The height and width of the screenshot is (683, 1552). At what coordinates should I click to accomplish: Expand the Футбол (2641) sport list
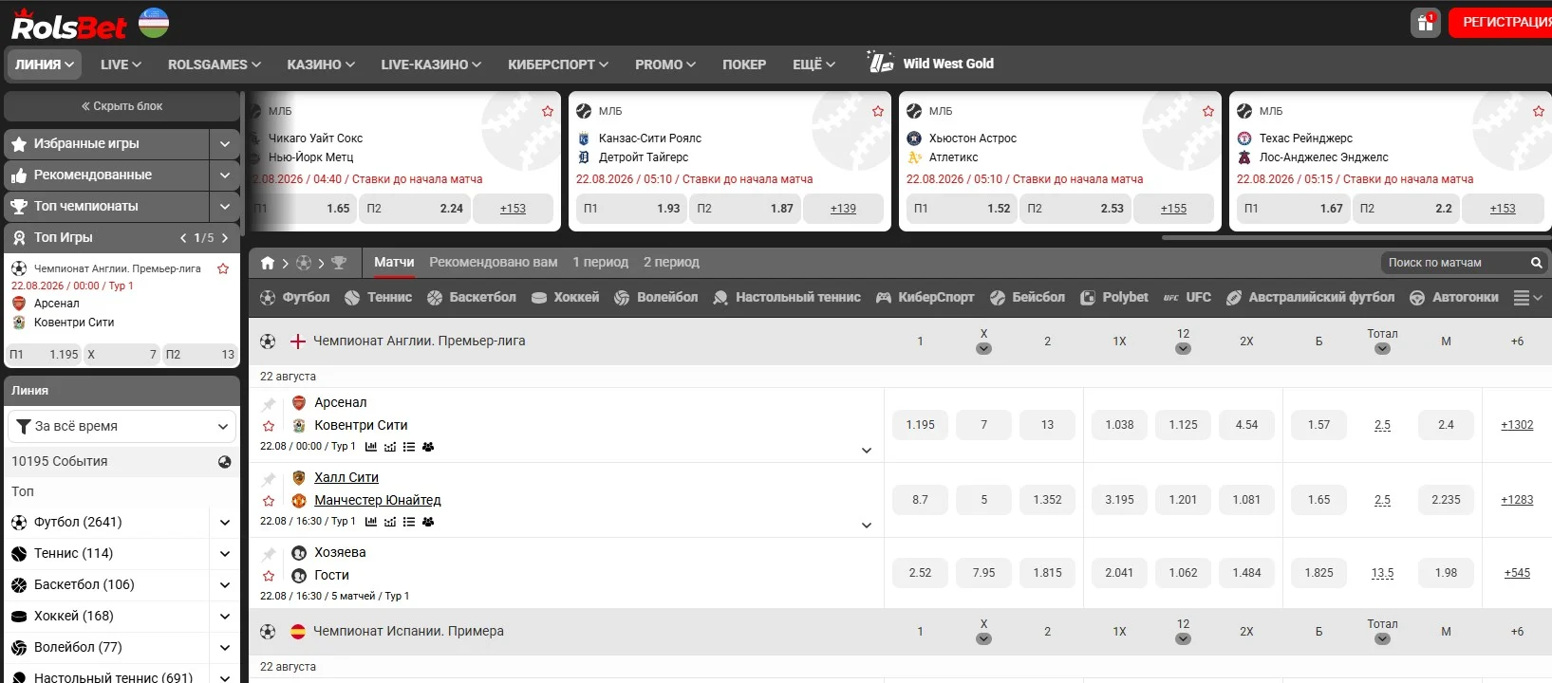tap(225, 523)
